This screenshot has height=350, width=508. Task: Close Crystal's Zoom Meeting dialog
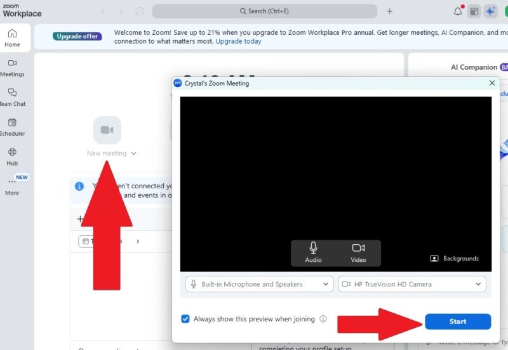(491, 83)
